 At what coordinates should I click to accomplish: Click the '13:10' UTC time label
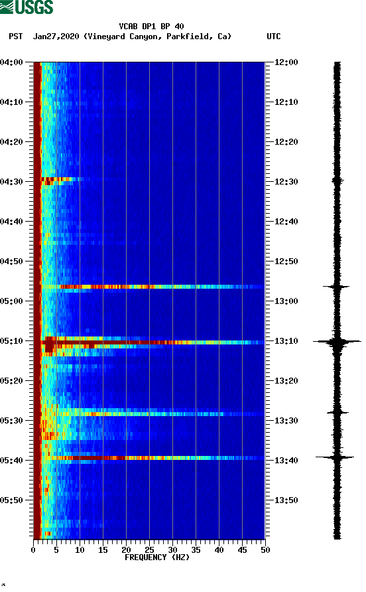[286, 341]
